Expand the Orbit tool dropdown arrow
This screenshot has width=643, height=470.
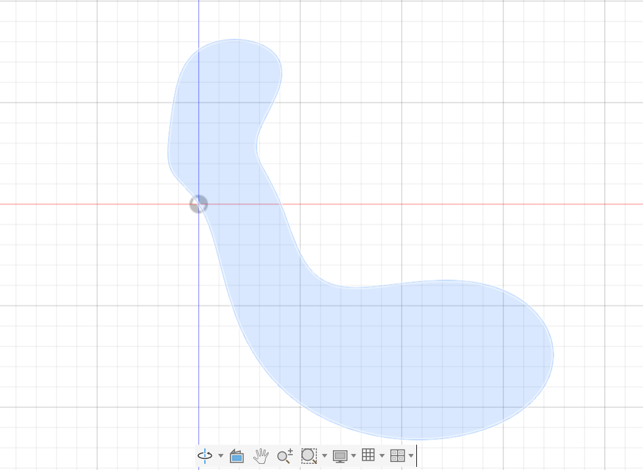point(219,455)
